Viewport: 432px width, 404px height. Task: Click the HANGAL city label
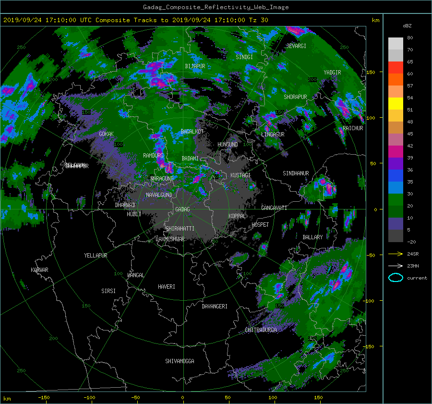pyautogui.click(x=135, y=275)
